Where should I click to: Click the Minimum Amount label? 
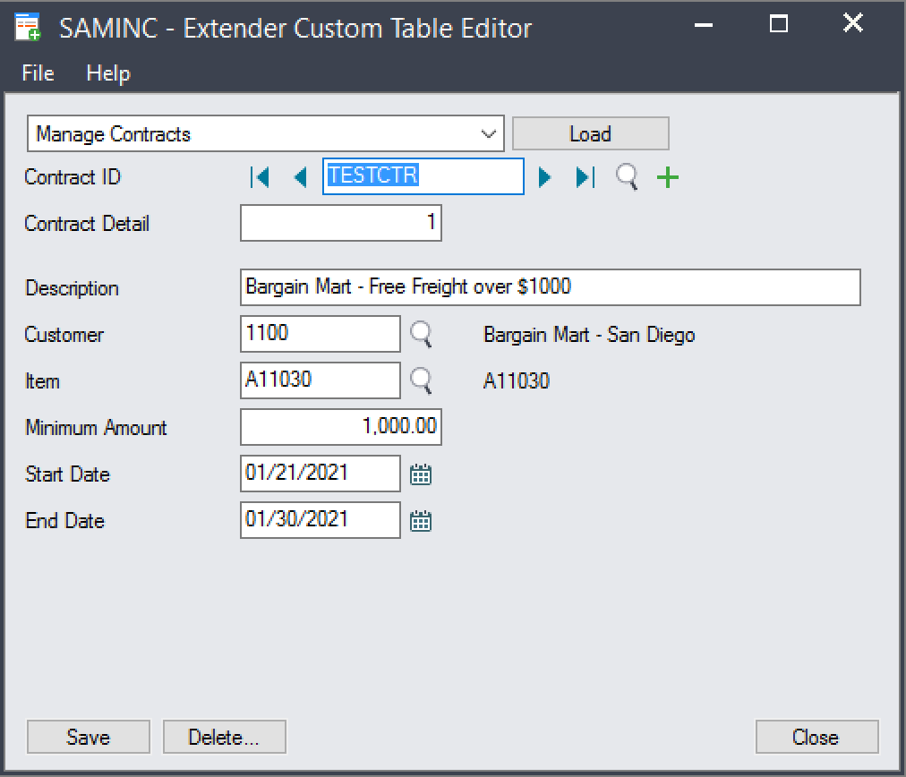coord(96,428)
